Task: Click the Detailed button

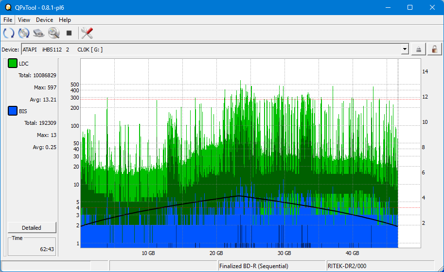Action: pyautogui.click(x=32, y=228)
